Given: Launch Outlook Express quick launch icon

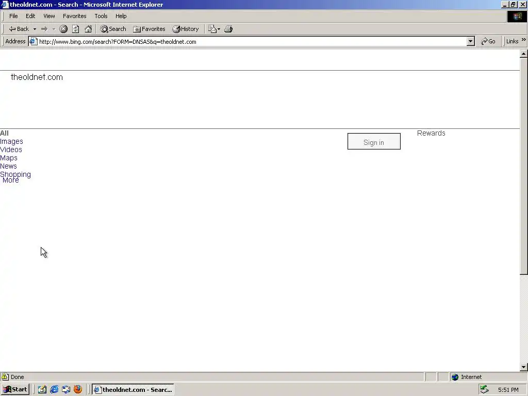Looking at the screenshot, I should 66,390.
